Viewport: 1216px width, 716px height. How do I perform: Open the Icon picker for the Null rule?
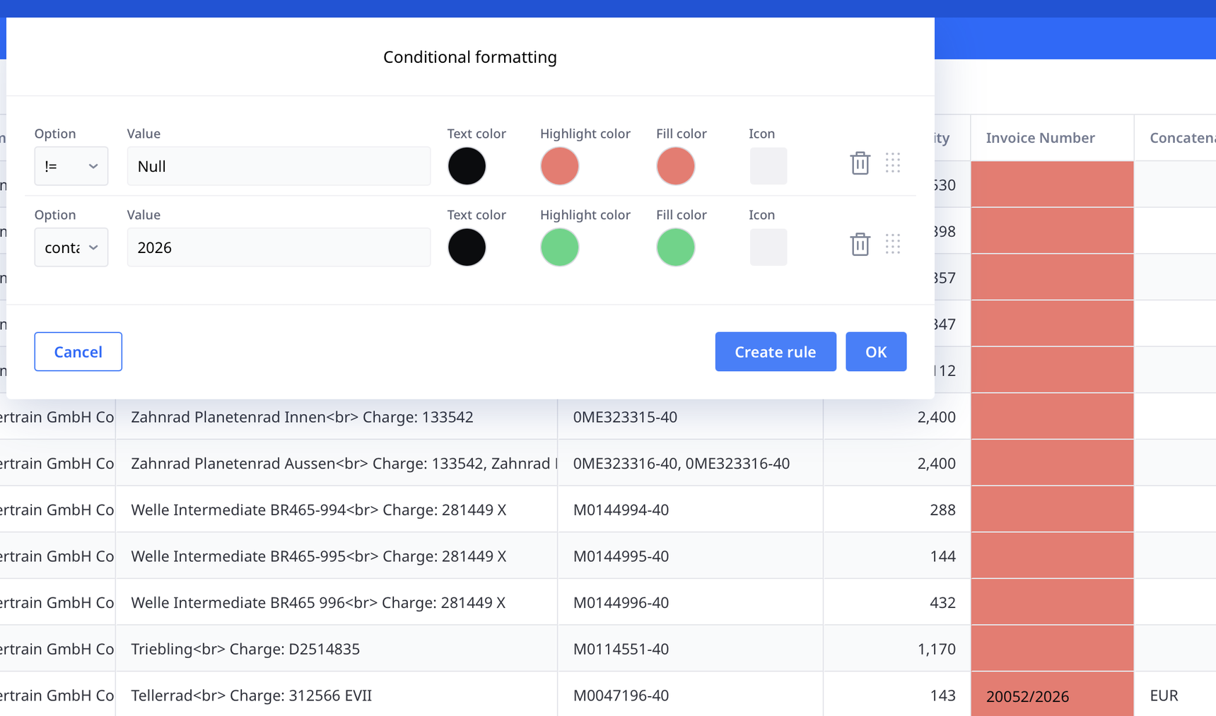pyautogui.click(x=768, y=166)
